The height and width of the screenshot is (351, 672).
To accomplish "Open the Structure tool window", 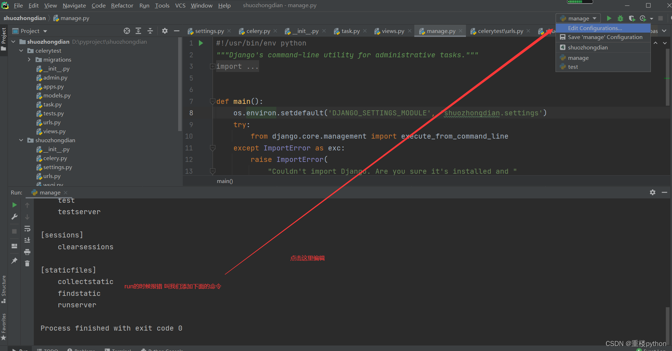I will [x=4, y=289].
